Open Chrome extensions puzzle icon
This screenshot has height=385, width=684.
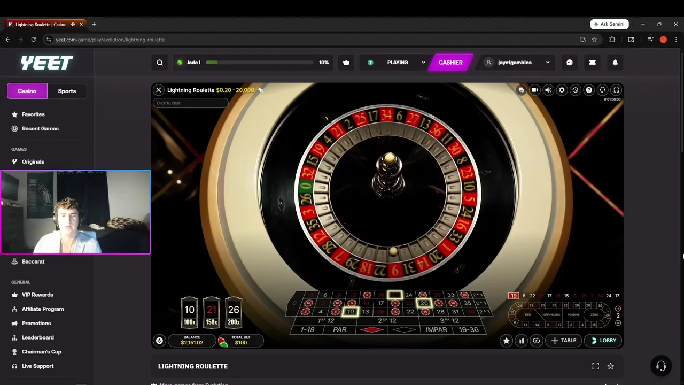point(612,40)
